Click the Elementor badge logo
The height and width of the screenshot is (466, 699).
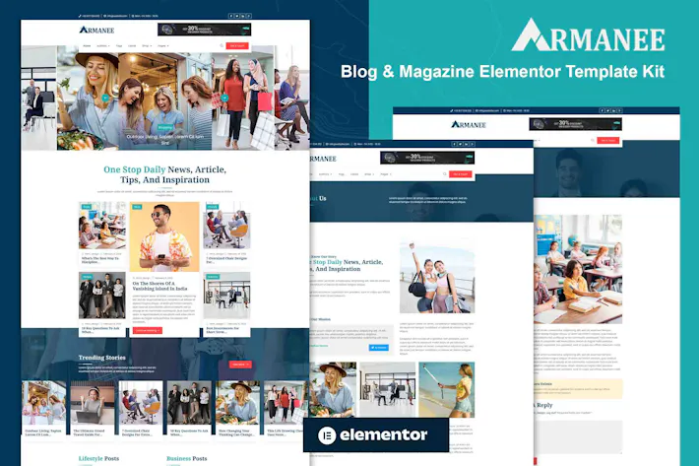[x=373, y=434]
